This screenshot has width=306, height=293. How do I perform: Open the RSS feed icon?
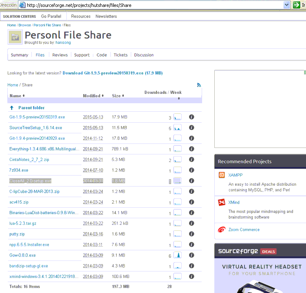click(x=199, y=85)
